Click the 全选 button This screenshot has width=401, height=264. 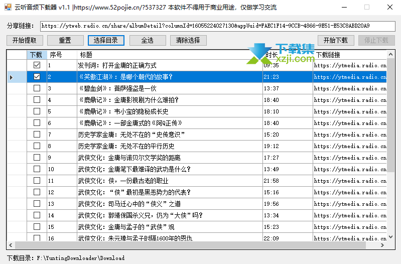pyautogui.click(x=148, y=41)
